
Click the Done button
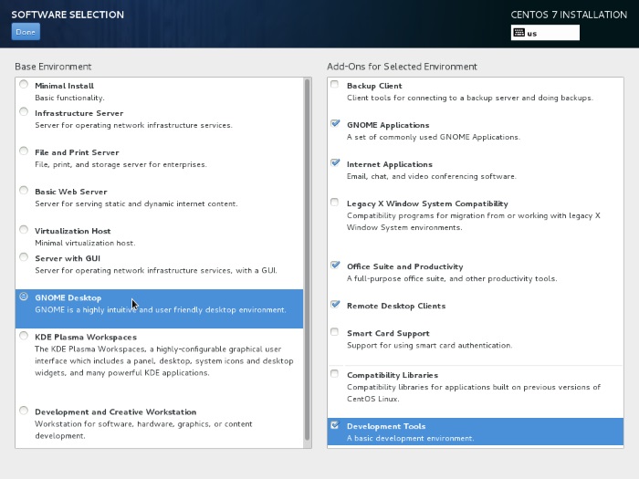pyautogui.click(x=26, y=32)
